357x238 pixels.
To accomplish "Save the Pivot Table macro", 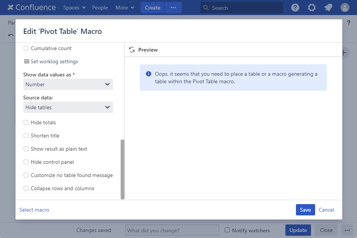I will pos(305,210).
